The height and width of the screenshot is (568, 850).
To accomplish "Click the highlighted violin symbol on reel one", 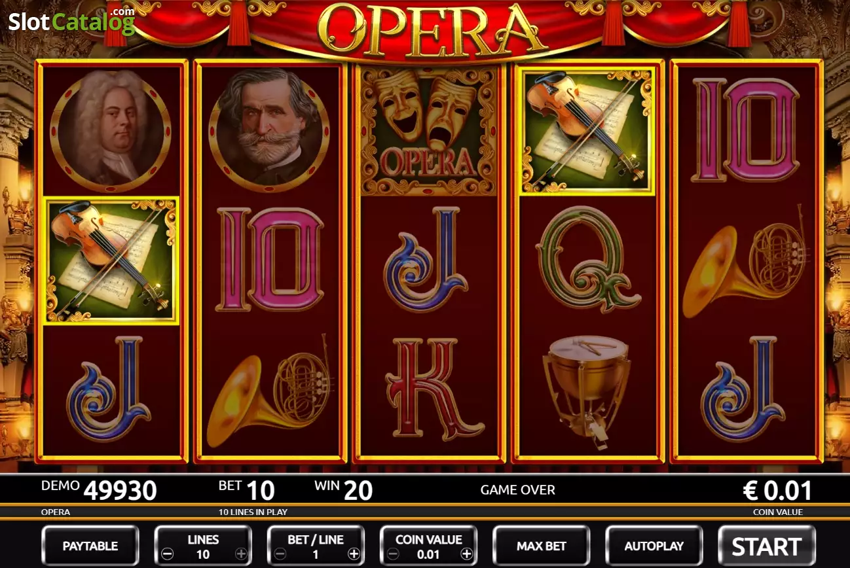I will coord(111,260).
